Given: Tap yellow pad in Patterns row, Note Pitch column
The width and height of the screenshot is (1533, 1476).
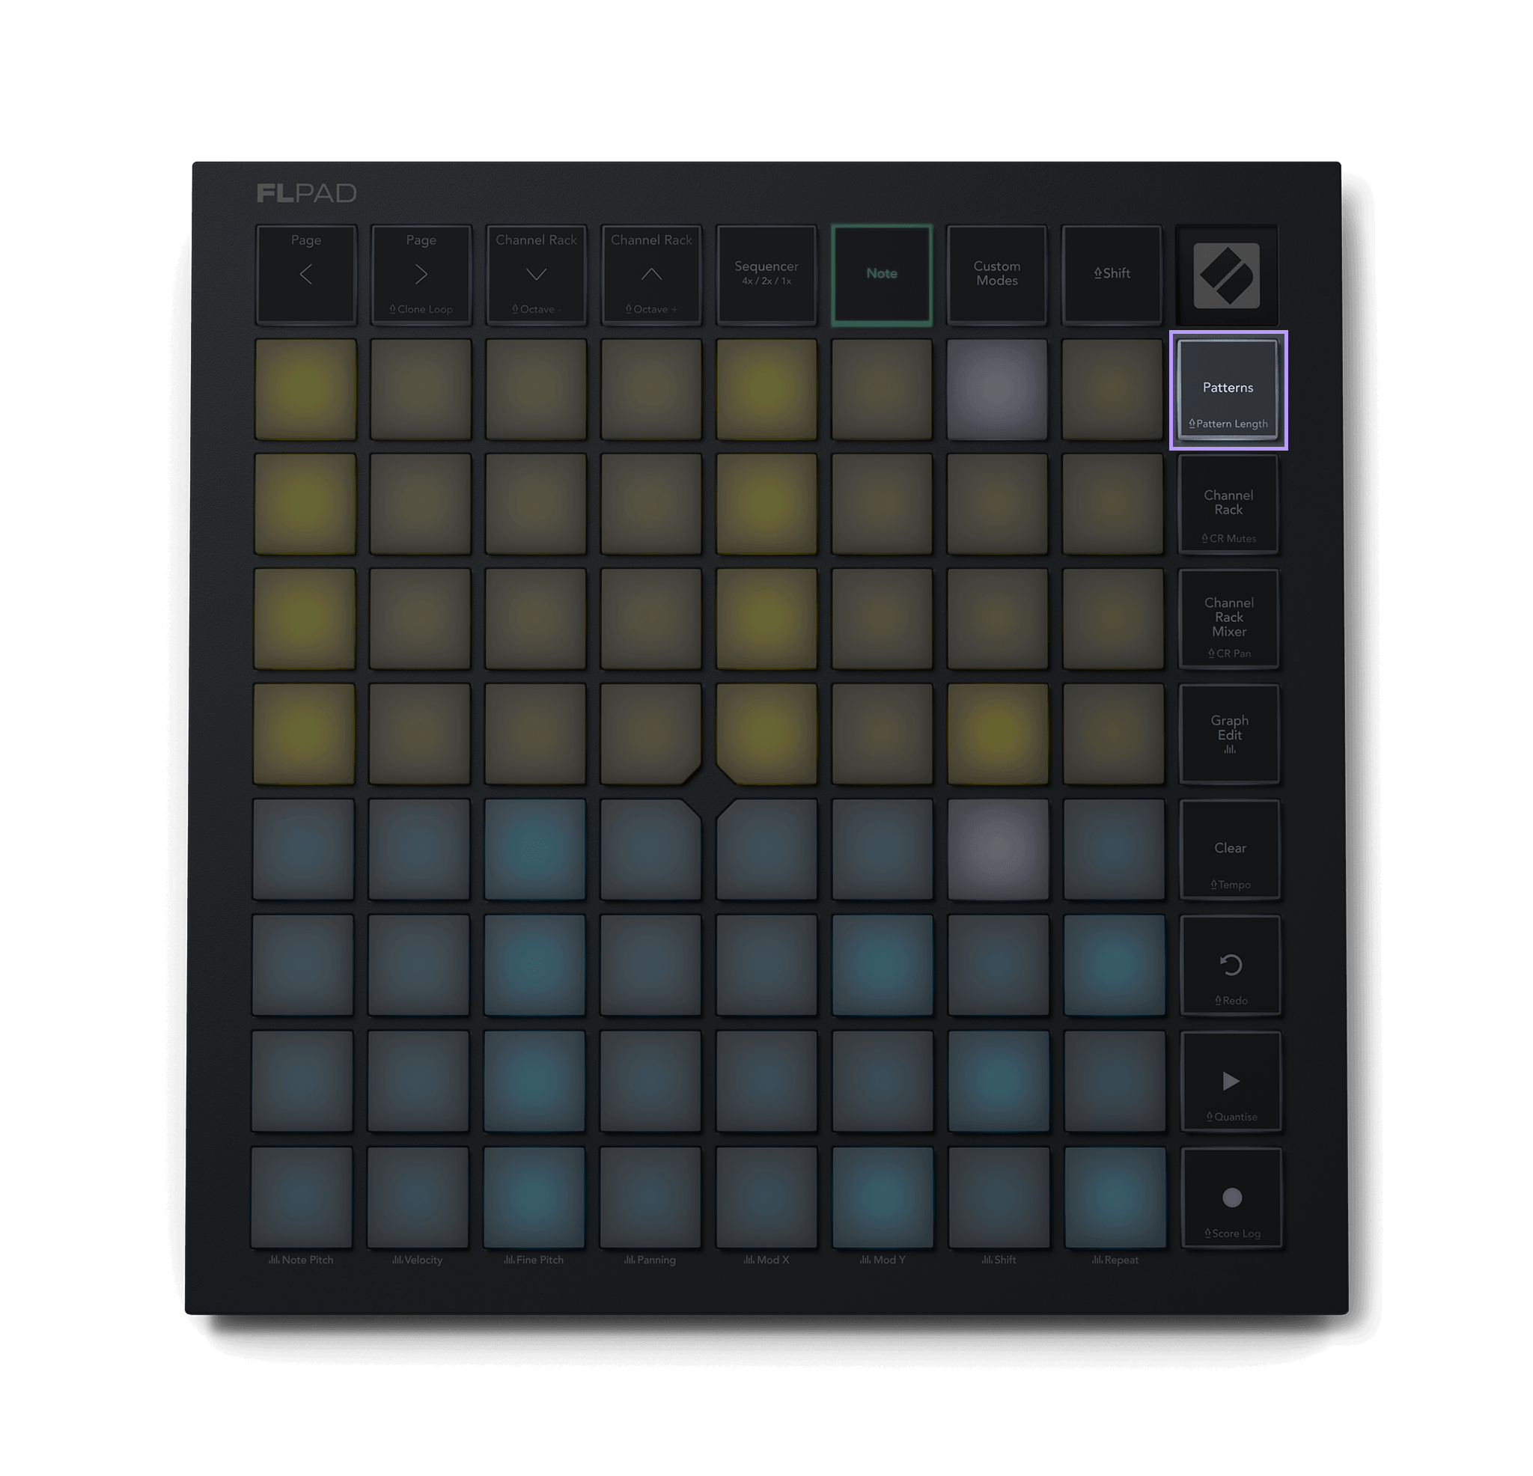Looking at the screenshot, I should tap(305, 389).
